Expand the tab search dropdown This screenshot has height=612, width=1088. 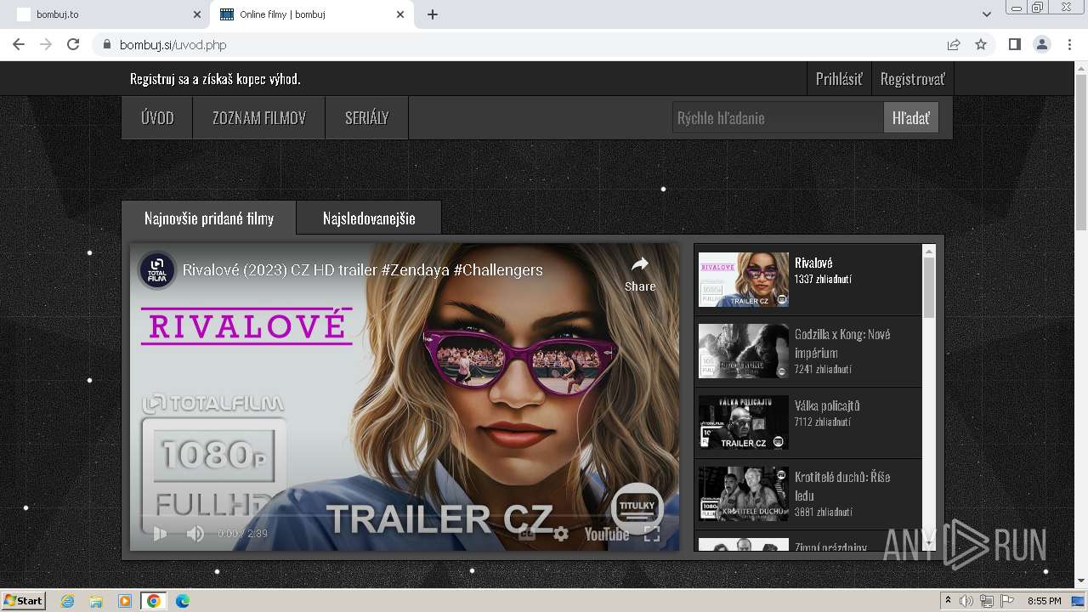coord(986,14)
